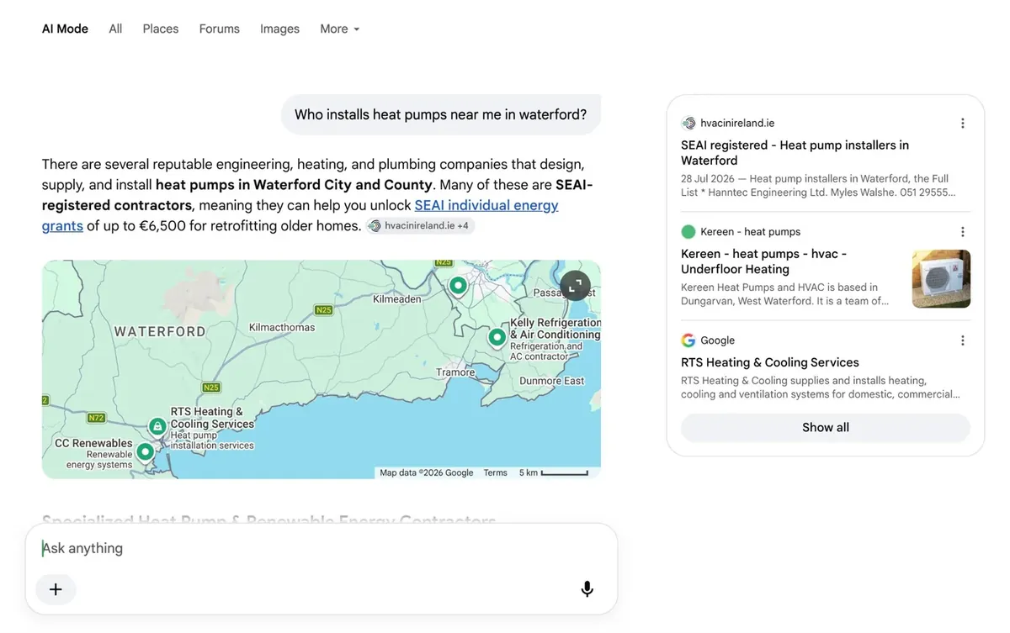
Task: Click the plus attach button
Action: 56,589
